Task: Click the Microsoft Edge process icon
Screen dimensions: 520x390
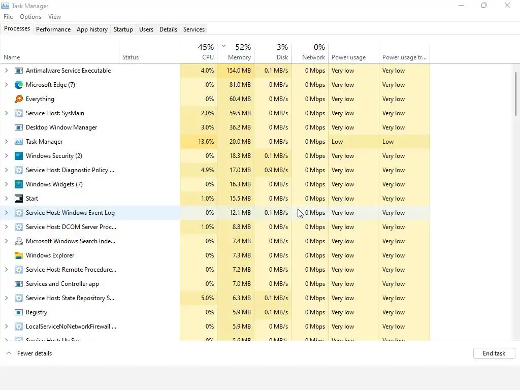Action: [x=19, y=85]
